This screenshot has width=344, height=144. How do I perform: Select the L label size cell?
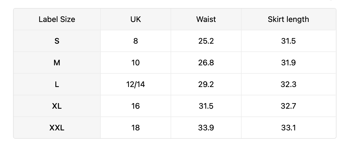[x=57, y=84]
